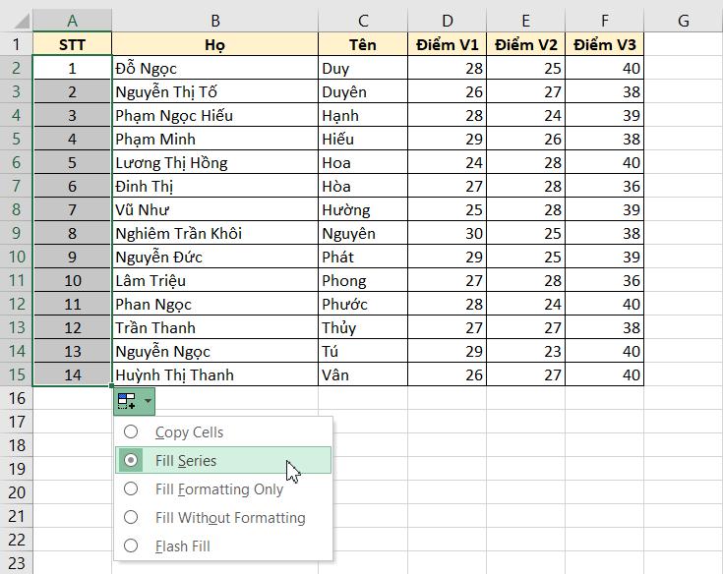
Task: Click the Điểm V3 header cell
Action: coord(604,44)
